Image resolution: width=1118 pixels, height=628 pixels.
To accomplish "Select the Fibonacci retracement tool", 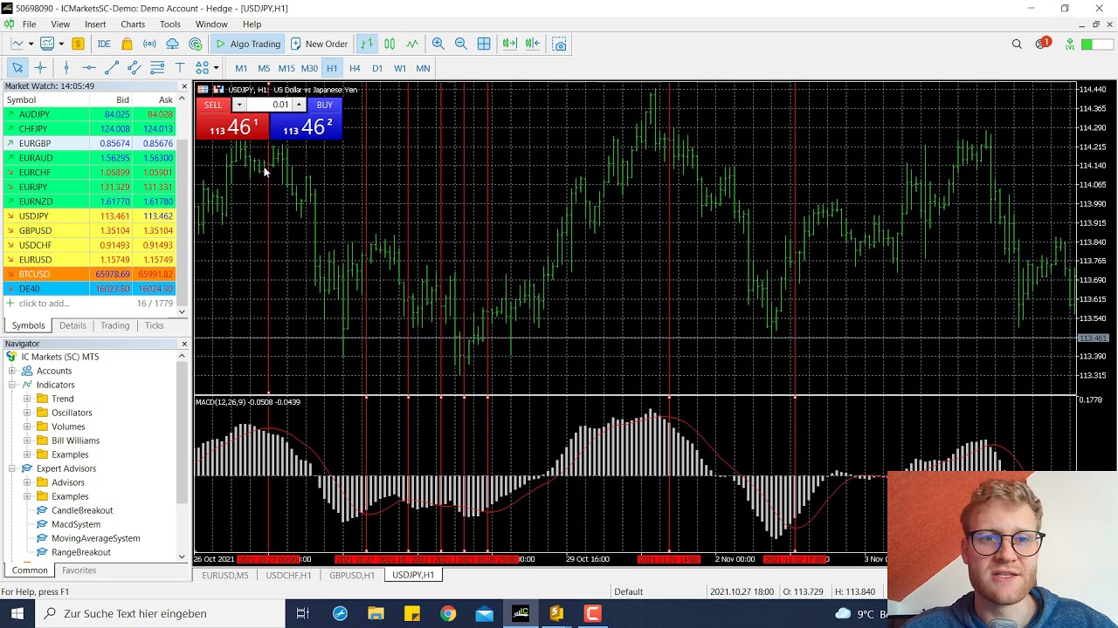I will (x=157, y=68).
